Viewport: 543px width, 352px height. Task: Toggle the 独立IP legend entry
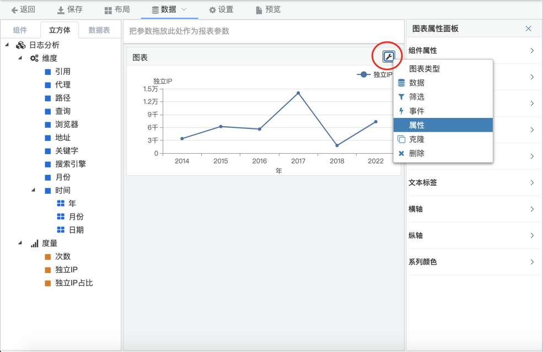coord(374,74)
